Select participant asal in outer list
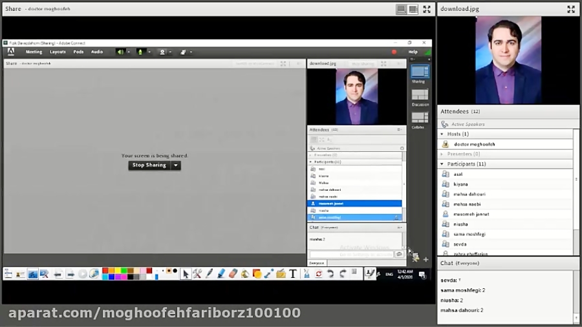The height and width of the screenshot is (327, 582). [x=506, y=174]
